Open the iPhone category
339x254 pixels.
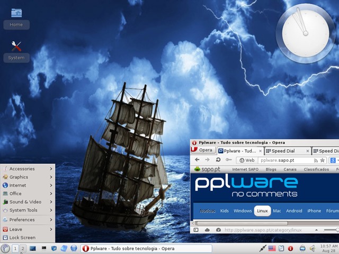coord(314,211)
